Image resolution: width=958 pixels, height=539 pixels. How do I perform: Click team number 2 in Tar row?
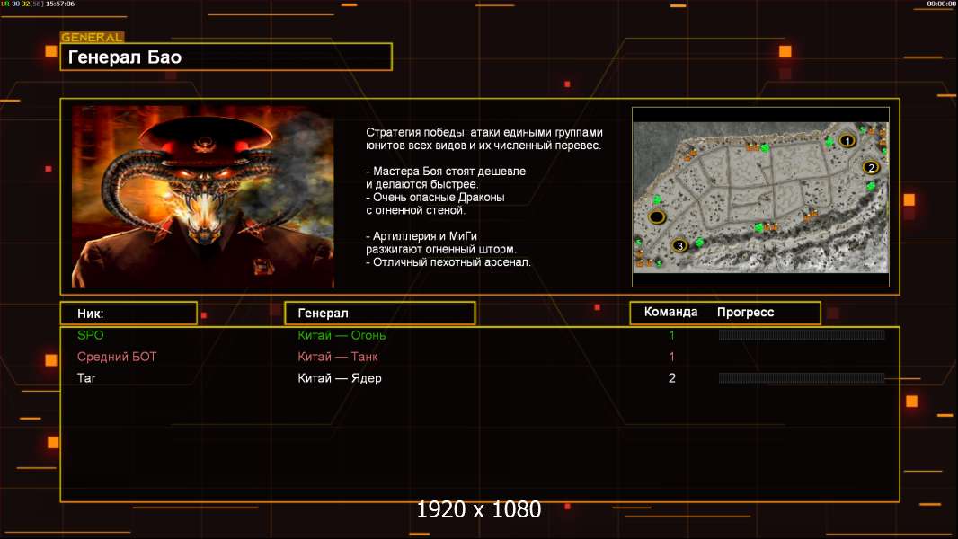(x=672, y=378)
